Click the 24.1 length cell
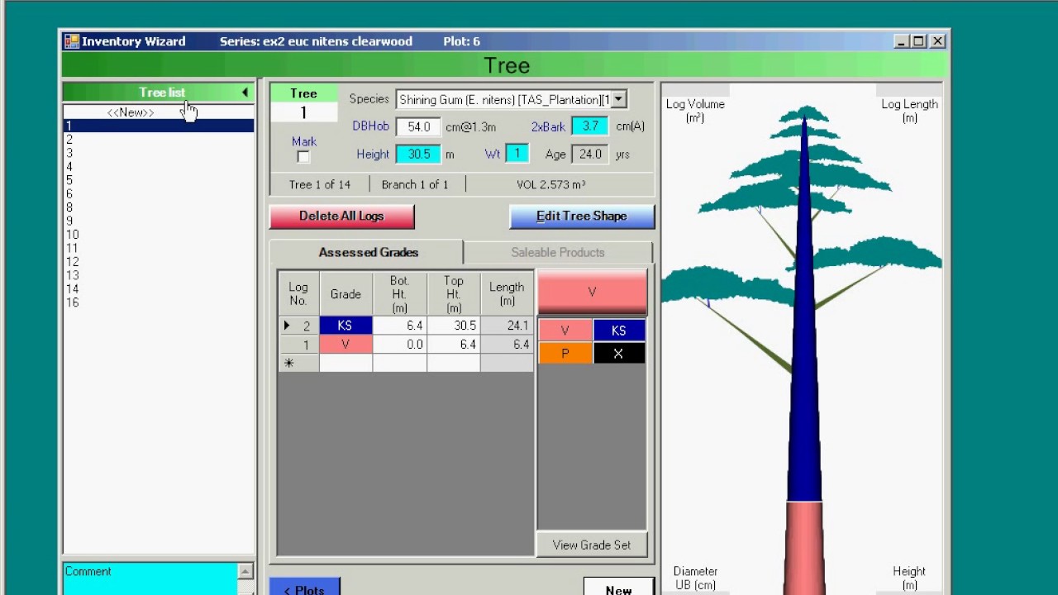 pyautogui.click(x=507, y=326)
